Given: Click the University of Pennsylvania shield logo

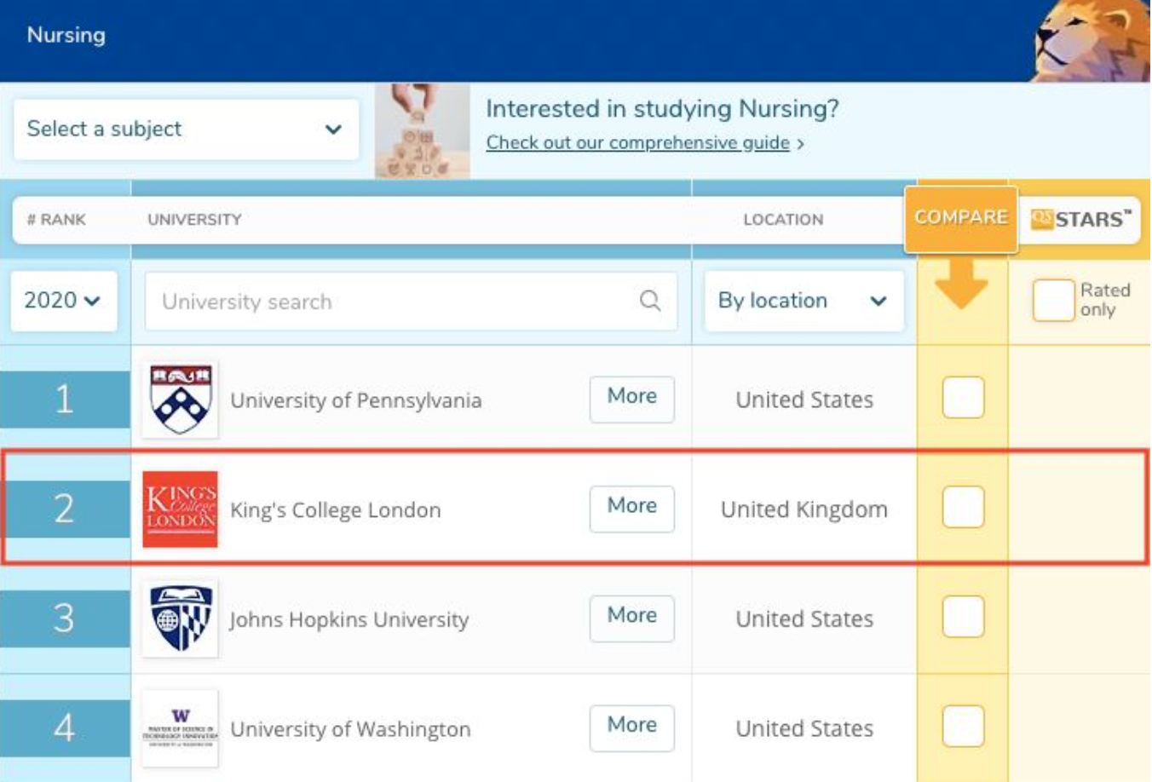Looking at the screenshot, I should click(x=180, y=400).
